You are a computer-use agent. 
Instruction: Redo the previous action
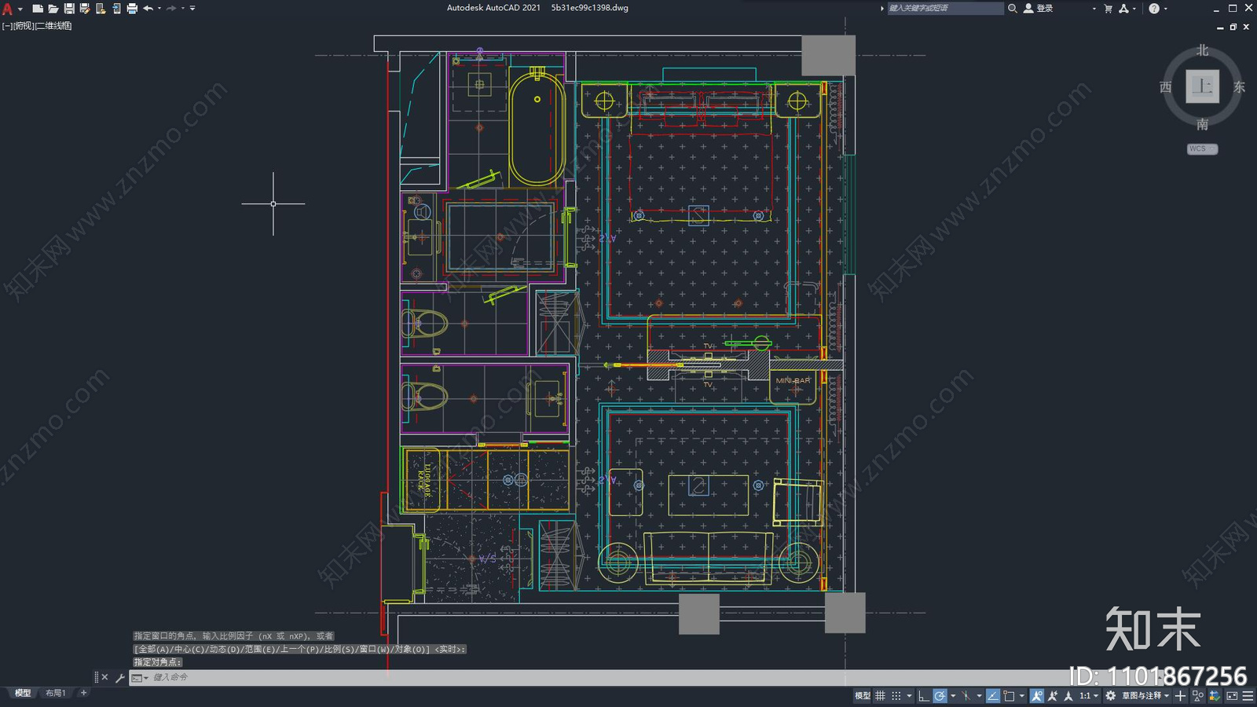tap(171, 8)
